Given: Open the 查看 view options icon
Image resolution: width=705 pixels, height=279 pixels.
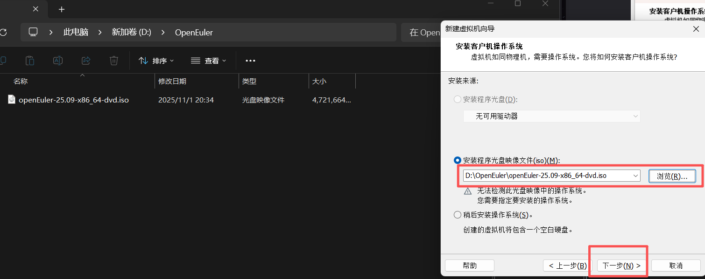Looking at the screenshot, I should click(208, 61).
